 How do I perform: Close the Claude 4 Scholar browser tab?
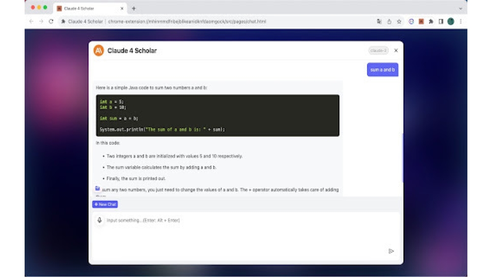(x=122, y=8)
